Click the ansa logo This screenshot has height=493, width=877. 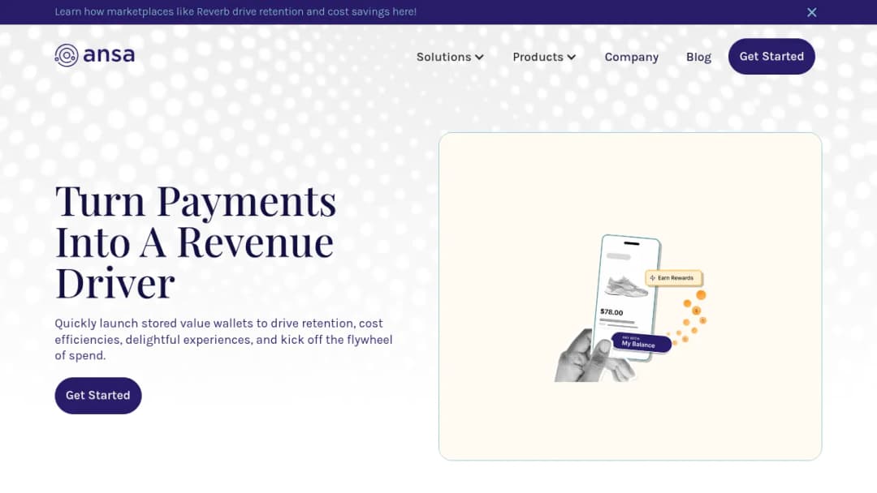point(94,55)
